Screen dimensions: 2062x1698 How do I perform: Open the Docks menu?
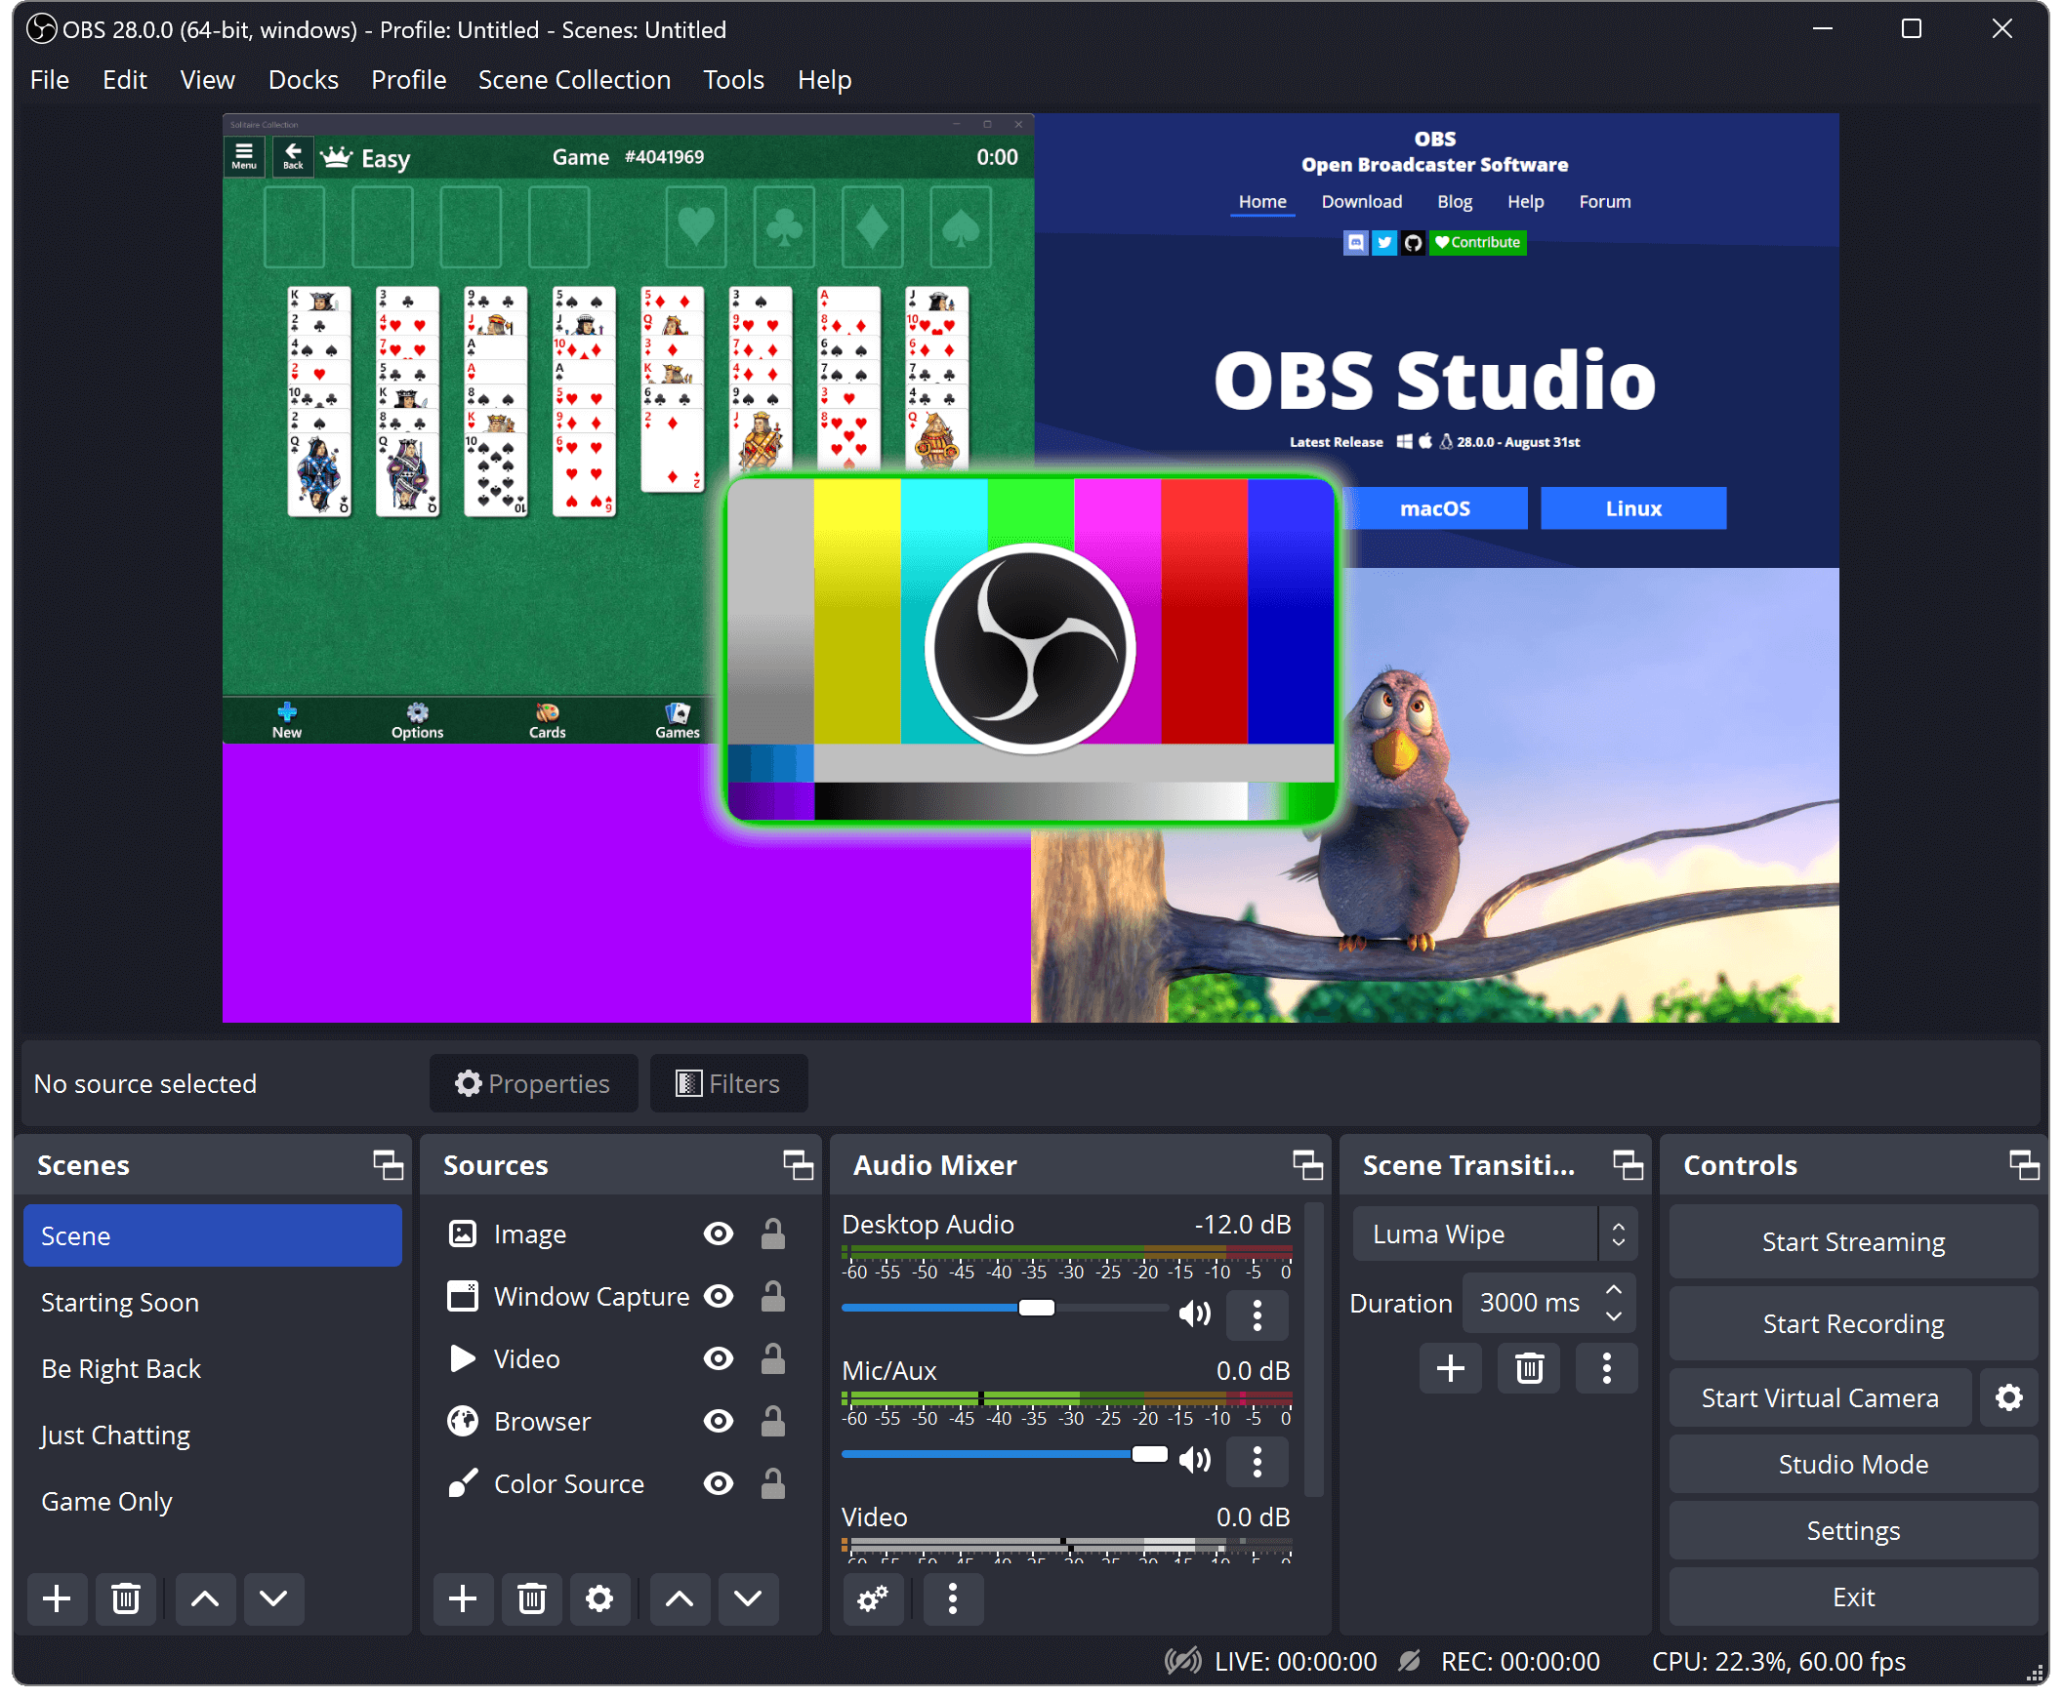click(x=300, y=79)
